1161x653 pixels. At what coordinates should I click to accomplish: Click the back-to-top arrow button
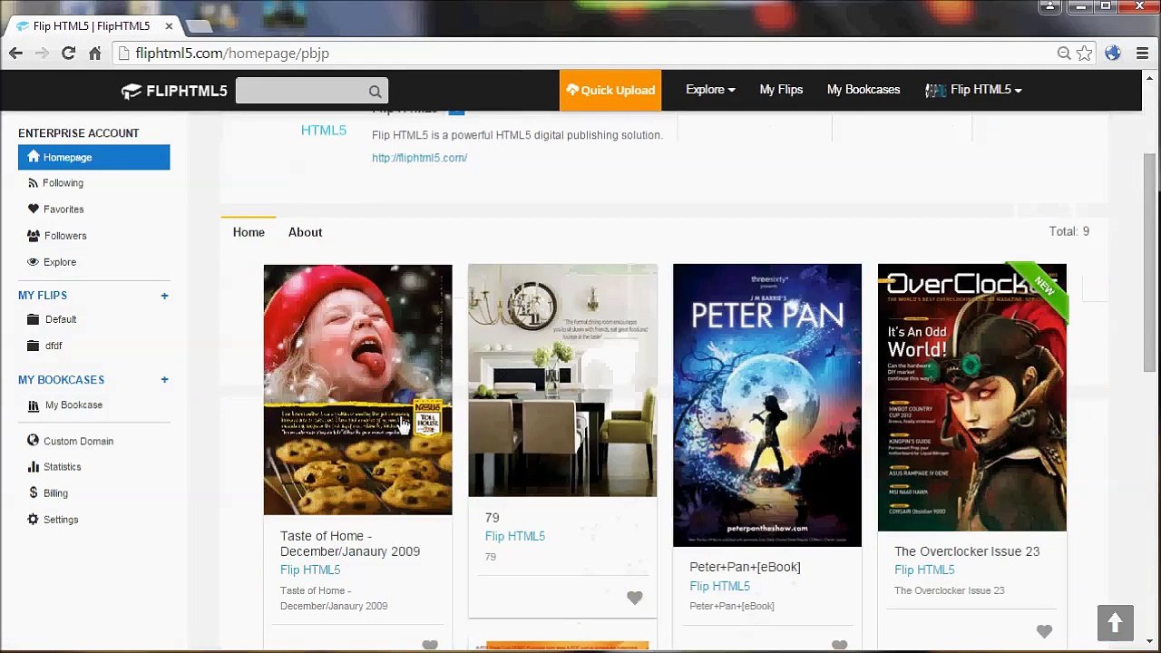pos(1116,623)
